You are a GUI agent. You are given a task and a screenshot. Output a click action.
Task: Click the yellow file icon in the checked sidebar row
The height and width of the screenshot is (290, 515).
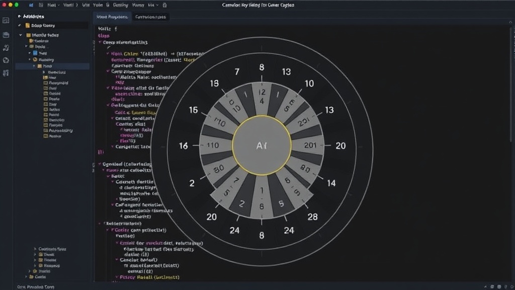point(28,25)
